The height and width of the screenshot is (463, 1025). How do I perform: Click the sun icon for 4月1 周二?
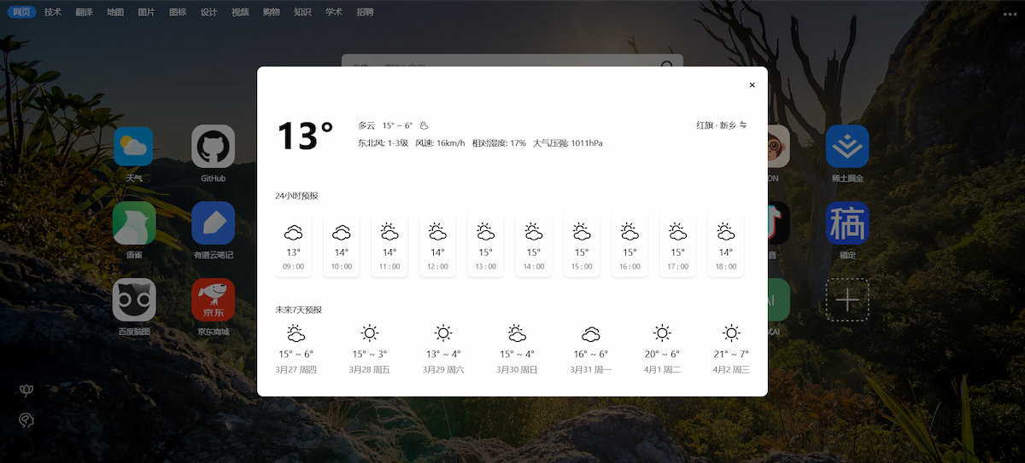click(662, 333)
